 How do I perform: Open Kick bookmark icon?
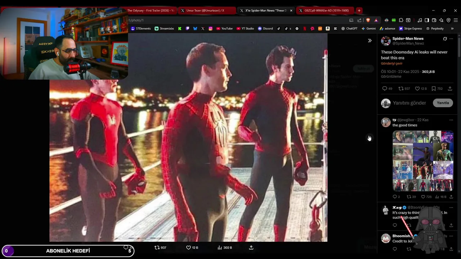(180, 28)
